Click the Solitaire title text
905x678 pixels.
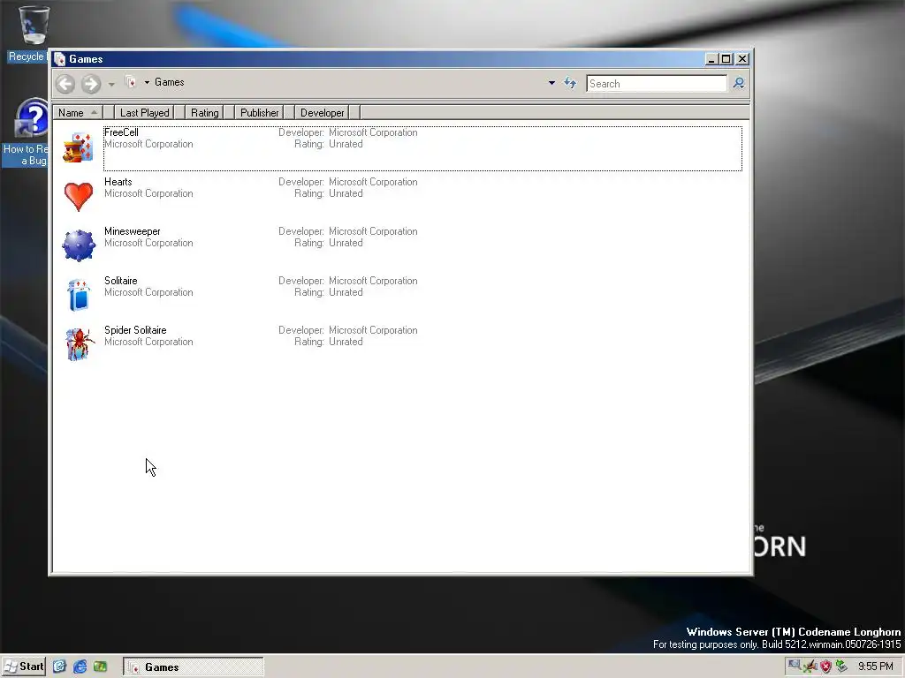coord(120,281)
